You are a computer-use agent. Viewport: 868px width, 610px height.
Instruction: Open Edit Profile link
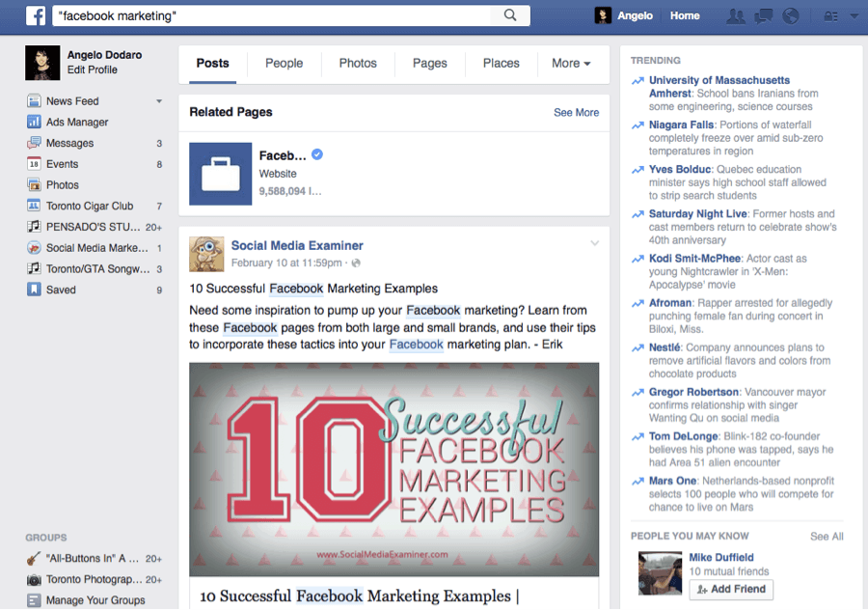(93, 69)
